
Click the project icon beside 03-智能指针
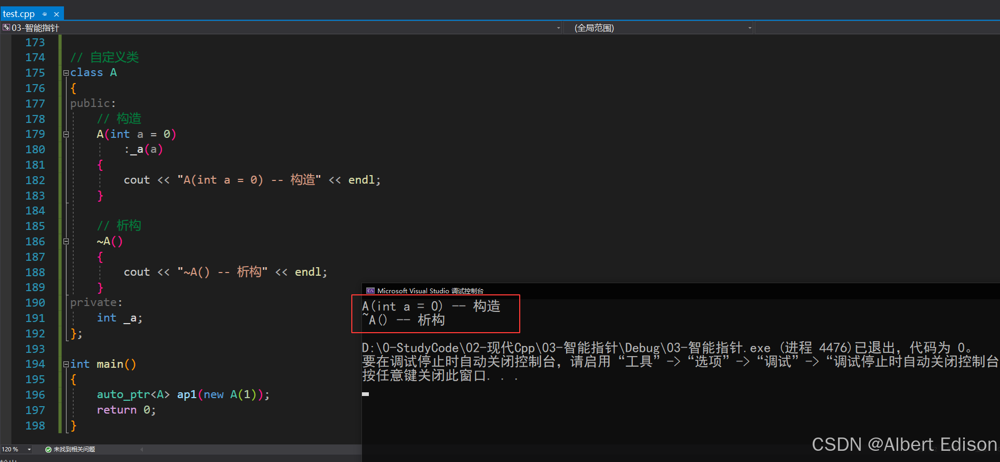[x=6, y=28]
